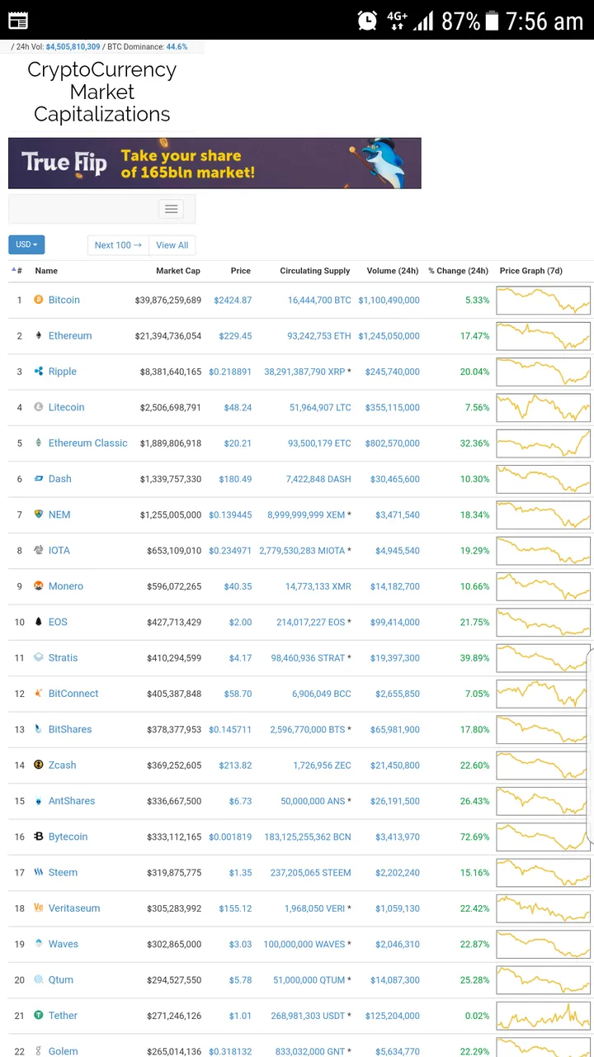Click Bitcoin market cap $39,876,259,689

168,300
